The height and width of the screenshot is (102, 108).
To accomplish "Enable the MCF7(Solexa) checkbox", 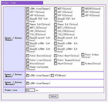I will coord(55,9).
